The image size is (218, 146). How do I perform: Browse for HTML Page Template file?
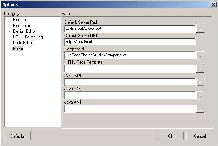[201, 69]
